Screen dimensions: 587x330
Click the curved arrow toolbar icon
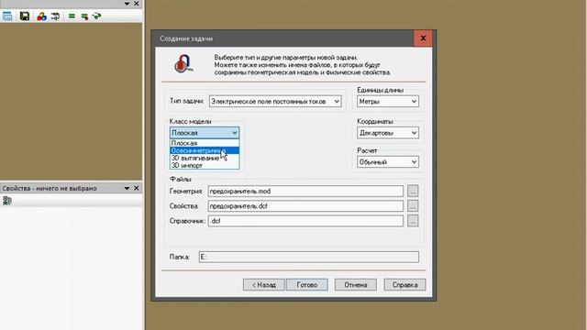(55, 16)
